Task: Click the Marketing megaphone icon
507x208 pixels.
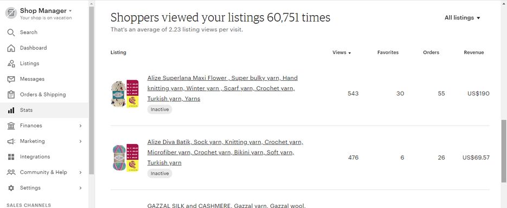Action: pyautogui.click(x=11, y=141)
